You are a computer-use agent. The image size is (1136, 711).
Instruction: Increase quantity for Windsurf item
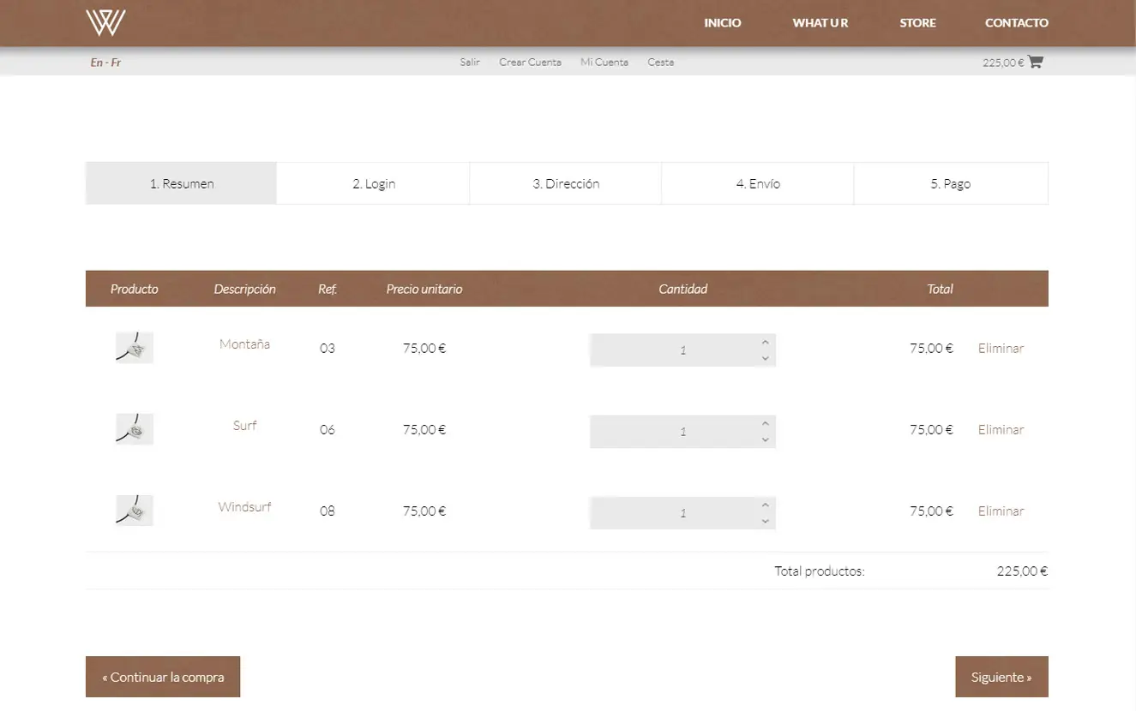point(765,505)
